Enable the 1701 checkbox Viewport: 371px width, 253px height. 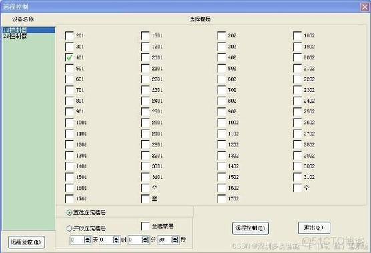(x=69, y=198)
